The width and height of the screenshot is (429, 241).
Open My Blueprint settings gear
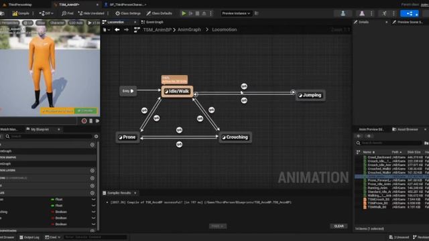96,137
